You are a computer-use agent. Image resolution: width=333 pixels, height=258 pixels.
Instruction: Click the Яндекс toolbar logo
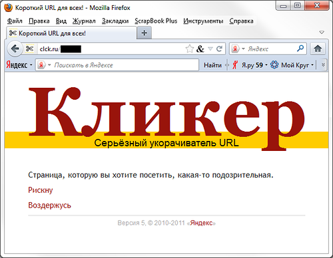(x=17, y=65)
